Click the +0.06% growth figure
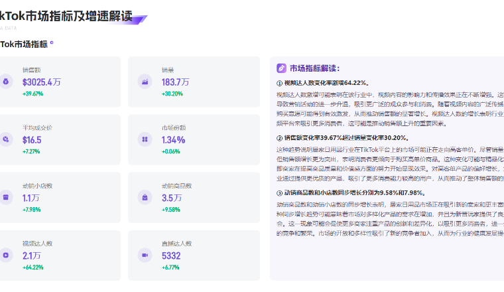The height and width of the screenshot is (292, 504). (171, 151)
